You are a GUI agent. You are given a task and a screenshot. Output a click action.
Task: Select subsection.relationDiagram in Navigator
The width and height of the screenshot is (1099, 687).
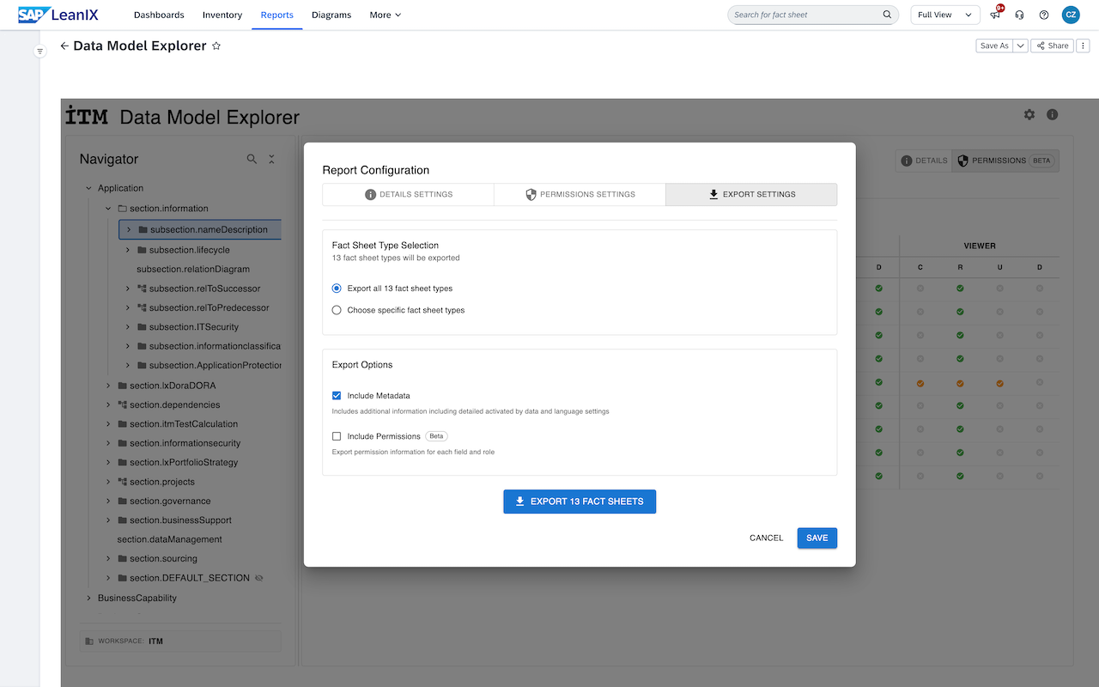click(193, 269)
